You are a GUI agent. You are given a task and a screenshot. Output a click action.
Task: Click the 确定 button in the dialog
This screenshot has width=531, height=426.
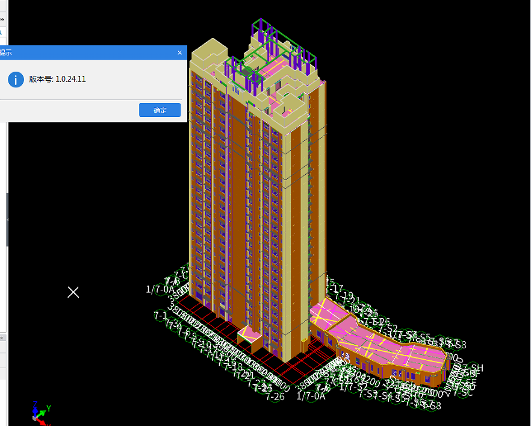(160, 110)
